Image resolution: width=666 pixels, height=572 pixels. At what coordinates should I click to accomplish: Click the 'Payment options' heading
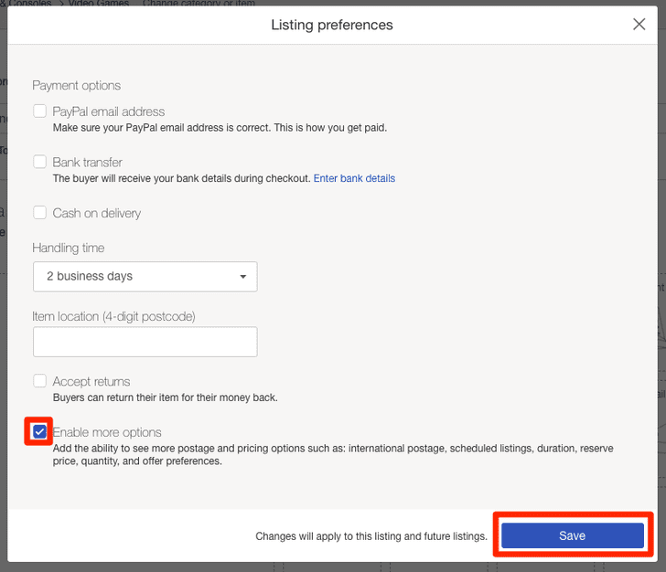tap(77, 85)
